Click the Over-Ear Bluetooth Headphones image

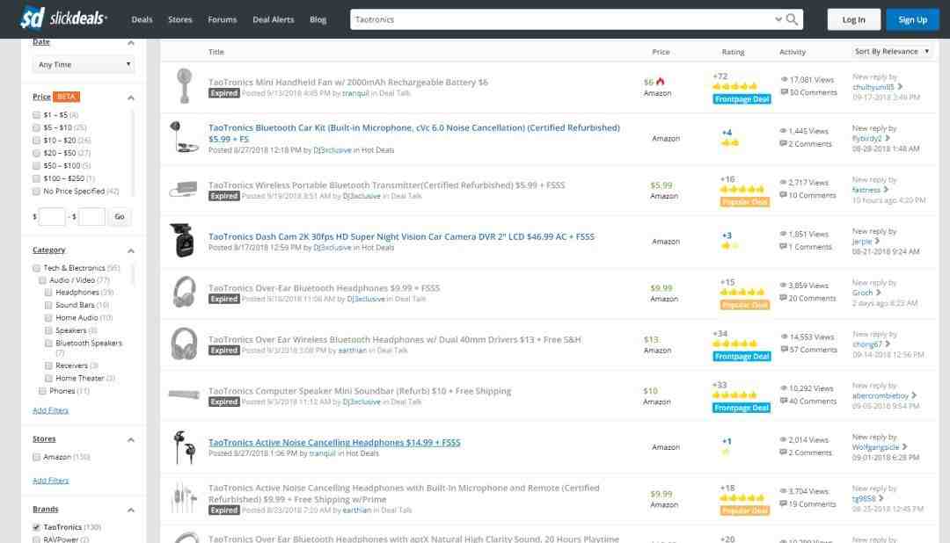tap(184, 292)
